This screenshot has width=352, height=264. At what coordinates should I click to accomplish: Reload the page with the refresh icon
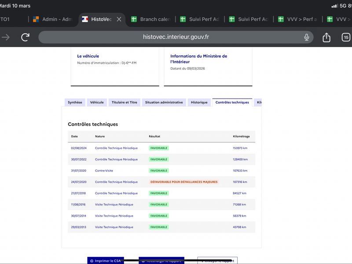tap(26, 37)
